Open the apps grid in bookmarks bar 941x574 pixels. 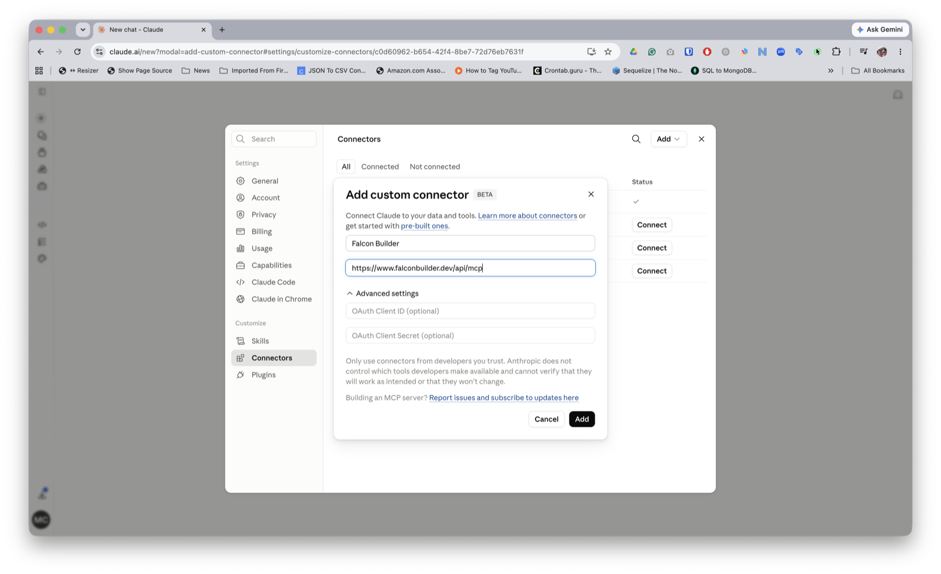point(39,71)
